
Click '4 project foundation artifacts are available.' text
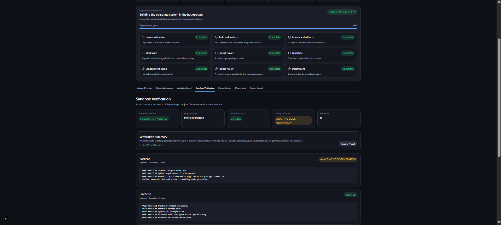coord(306,43)
